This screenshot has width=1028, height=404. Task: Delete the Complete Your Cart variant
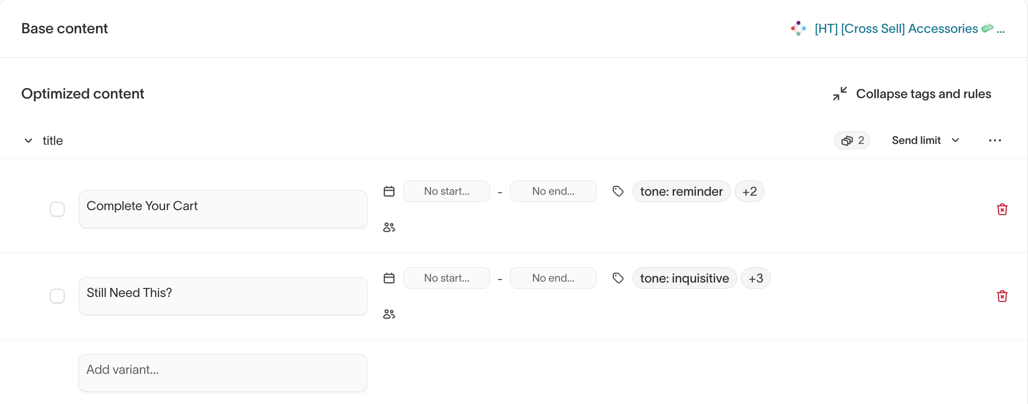point(1002,209)
